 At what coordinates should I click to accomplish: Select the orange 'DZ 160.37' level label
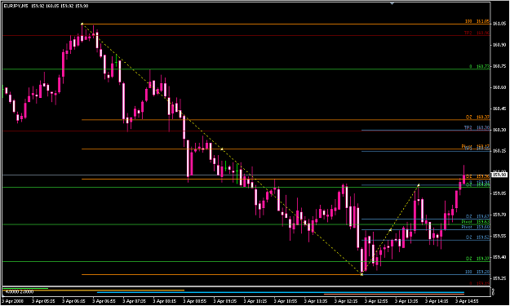pyautogui.click(x=477, y=117)
